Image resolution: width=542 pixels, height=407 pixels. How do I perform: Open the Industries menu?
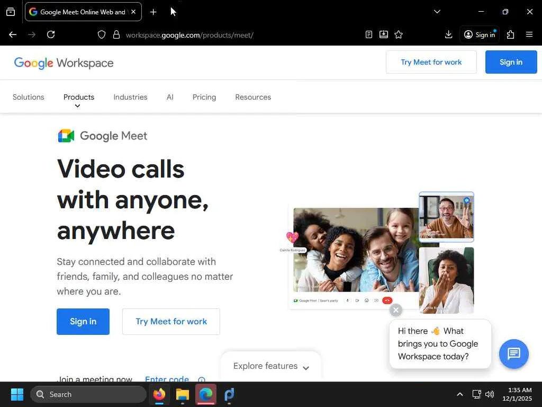coord(130,98)
